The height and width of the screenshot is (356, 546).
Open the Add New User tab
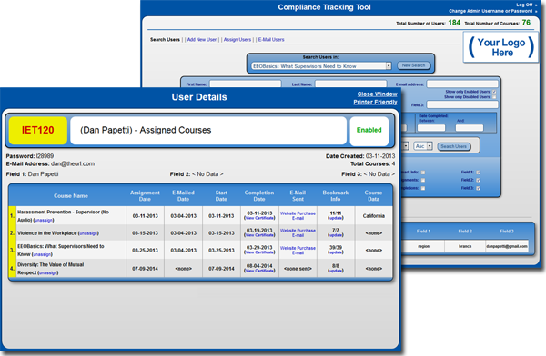(202, 40)
